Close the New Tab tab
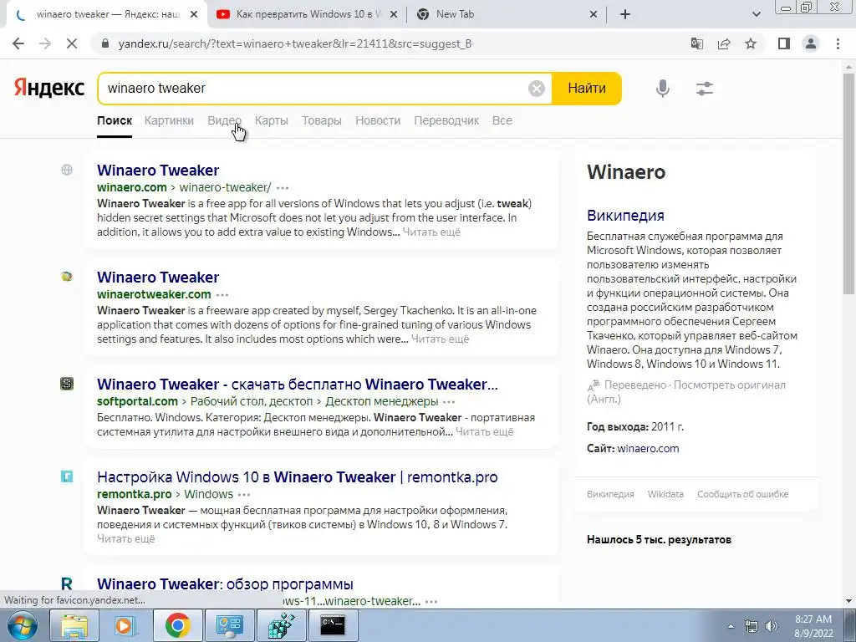The width and height of the screenshot is (856, 642). [x=594, y=15]
